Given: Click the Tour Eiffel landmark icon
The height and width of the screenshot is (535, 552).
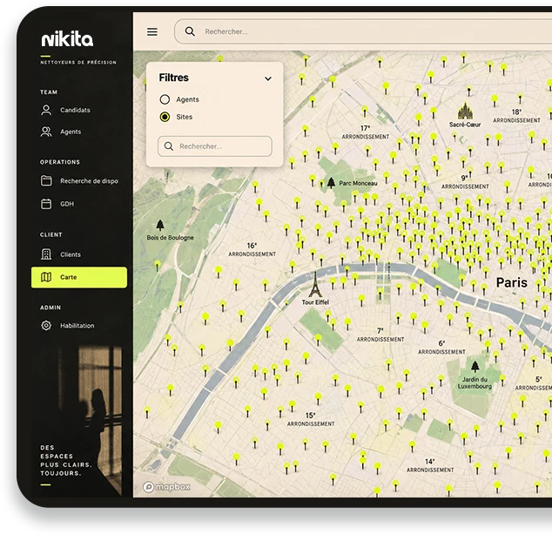Looking at the screenshot, I should coord(315,285).
